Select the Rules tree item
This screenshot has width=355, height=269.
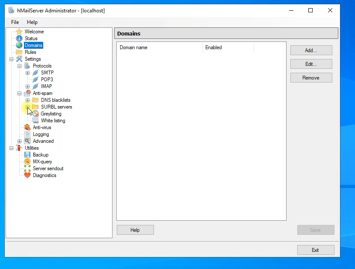30,52
